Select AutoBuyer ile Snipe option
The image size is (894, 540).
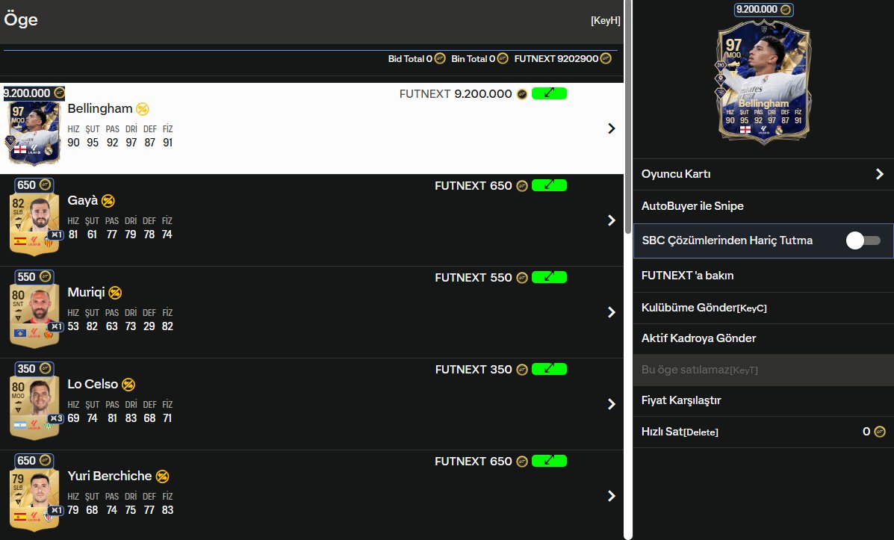[x=763, y=206]
